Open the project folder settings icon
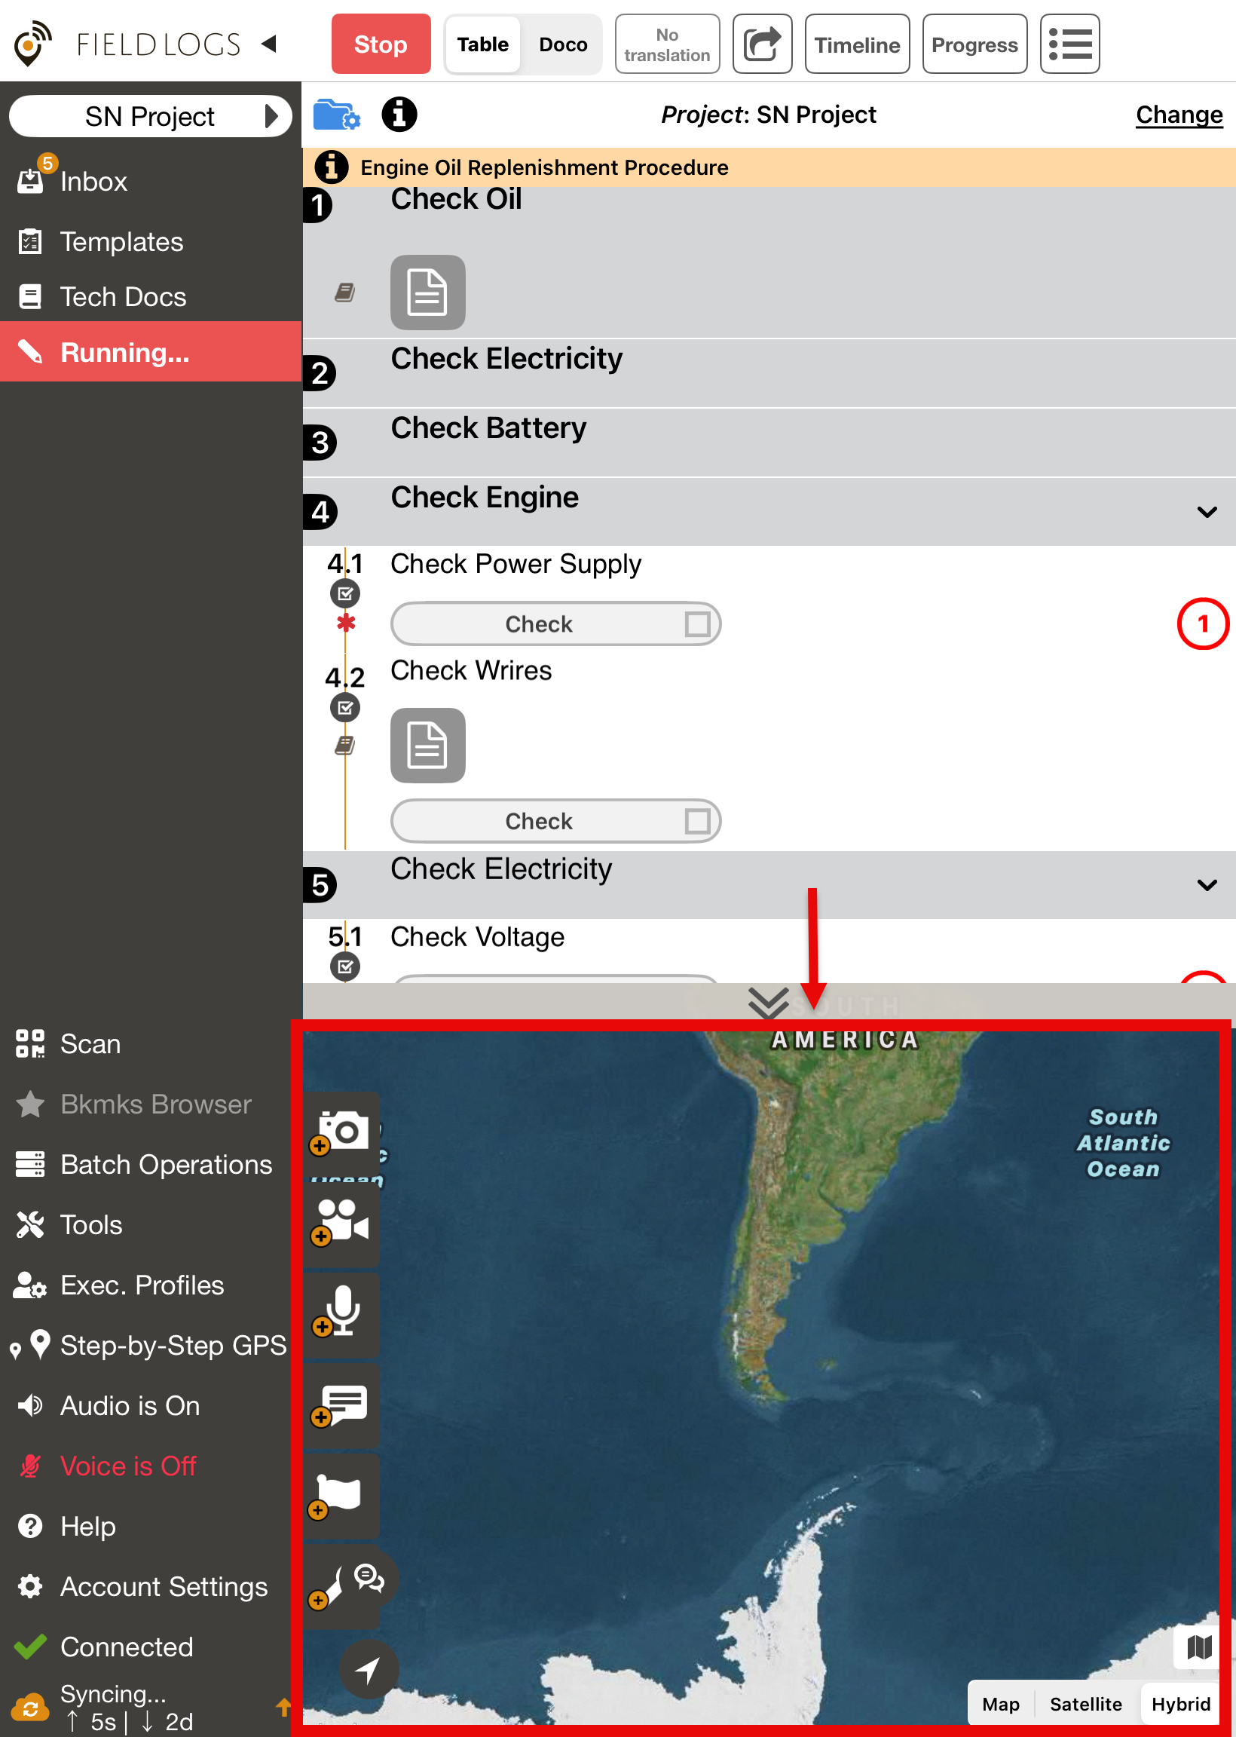Viewport: 1236px width, 1737px height. pyautogui.click(x=336, y=115)
